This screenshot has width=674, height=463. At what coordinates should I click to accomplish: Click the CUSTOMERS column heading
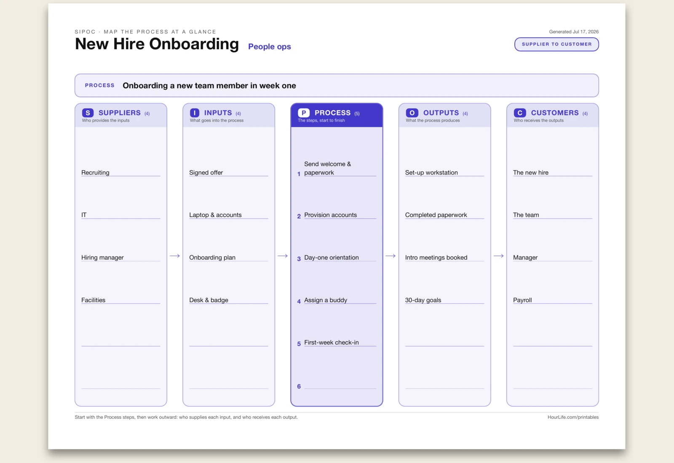tap(555, 113)
